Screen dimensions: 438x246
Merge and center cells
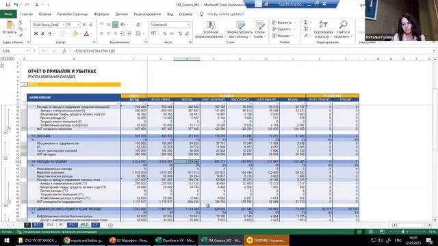pos(138,33)
